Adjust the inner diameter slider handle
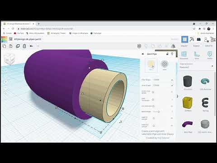The height and width of the screenshot is (163, 217). tap(153, 92)
